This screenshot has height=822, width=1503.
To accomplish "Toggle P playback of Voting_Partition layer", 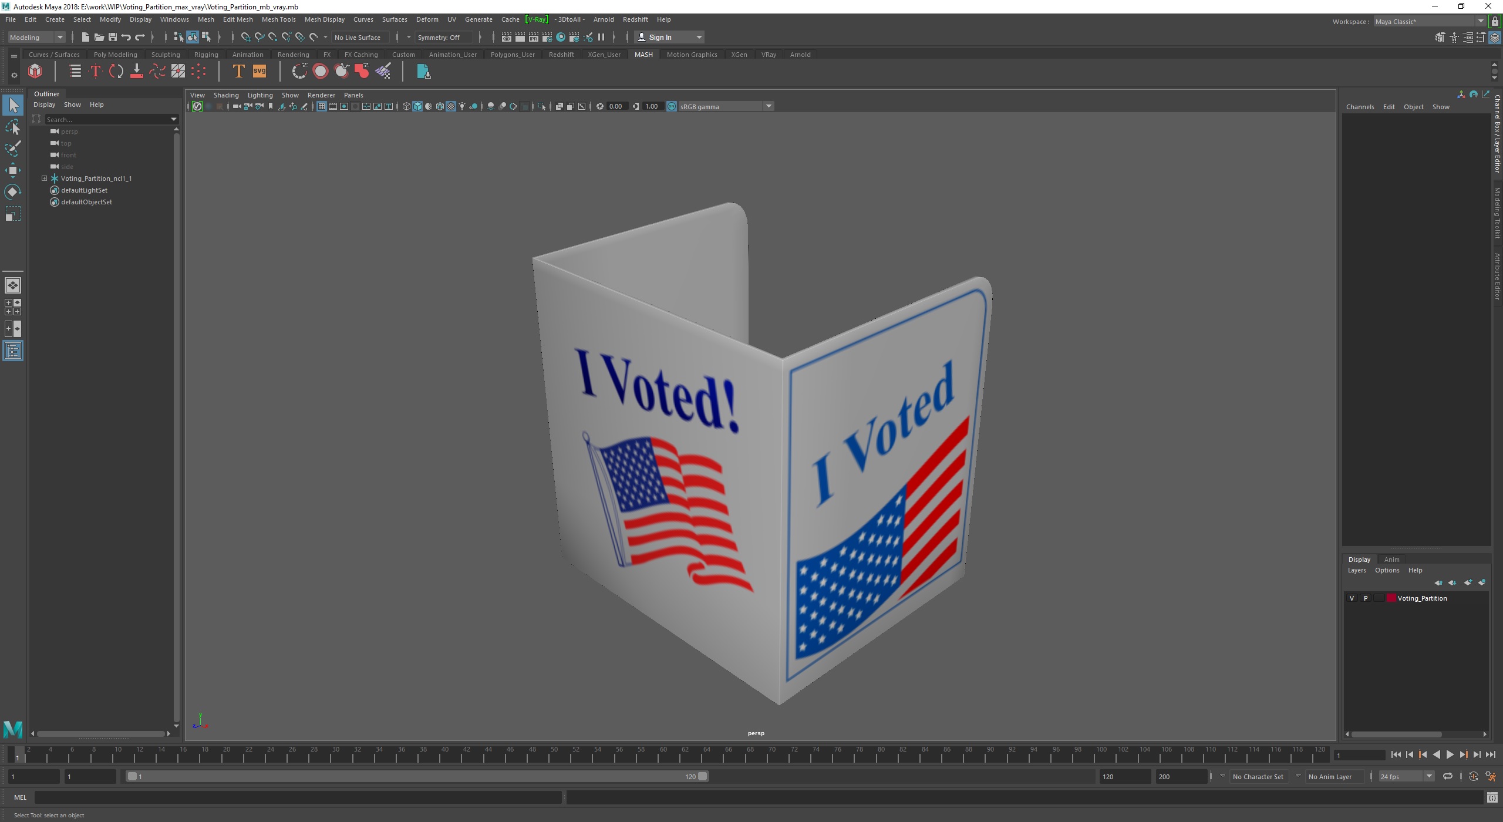I will pyautogui.click(x=1366, y=598).
